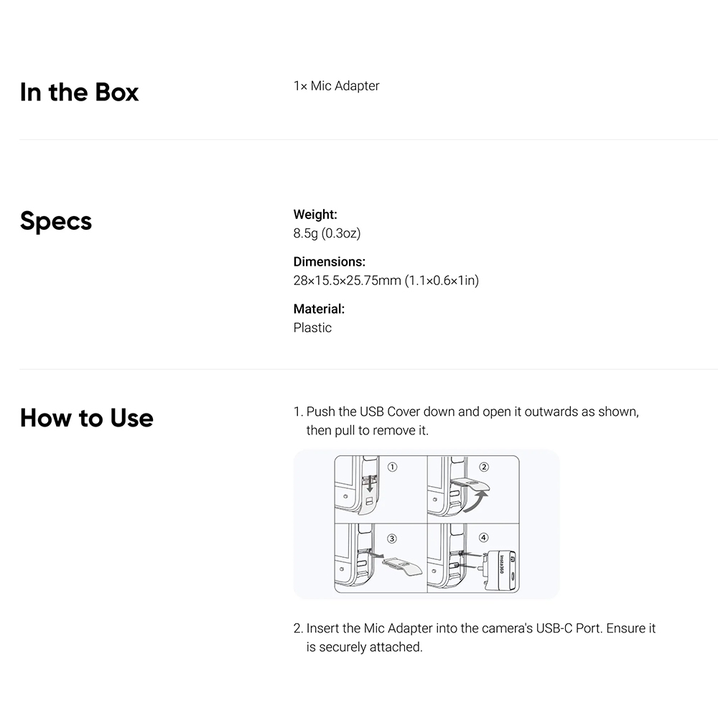Click the Insta360 mic adapter illustration
Image resolution: width=718 pixels, height=718 pixels.
point(500,568)
